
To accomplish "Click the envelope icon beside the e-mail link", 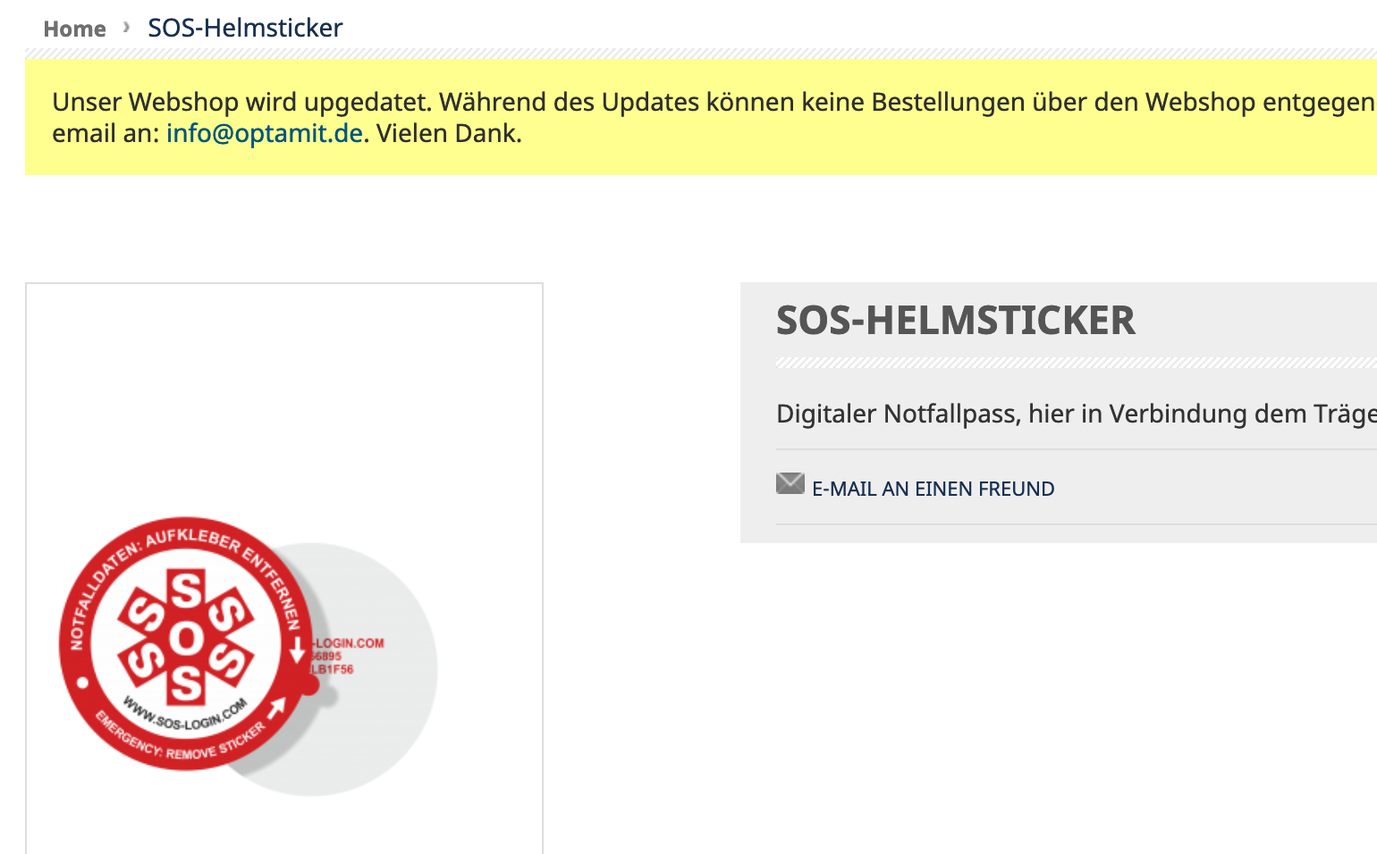I will [x=790, y=484].
